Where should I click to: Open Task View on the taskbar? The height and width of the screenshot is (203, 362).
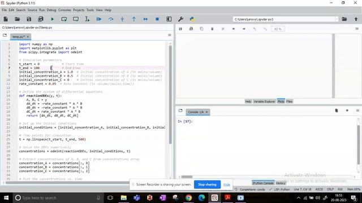pyautogui.click(x=110, y=198)
